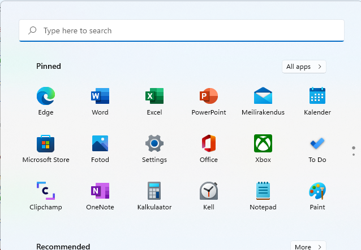
Task: Click the More button beside Recommended
Action: point(308,246)
